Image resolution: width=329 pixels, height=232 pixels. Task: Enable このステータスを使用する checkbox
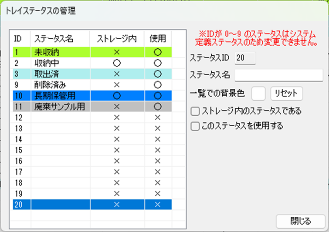(195, 126)
